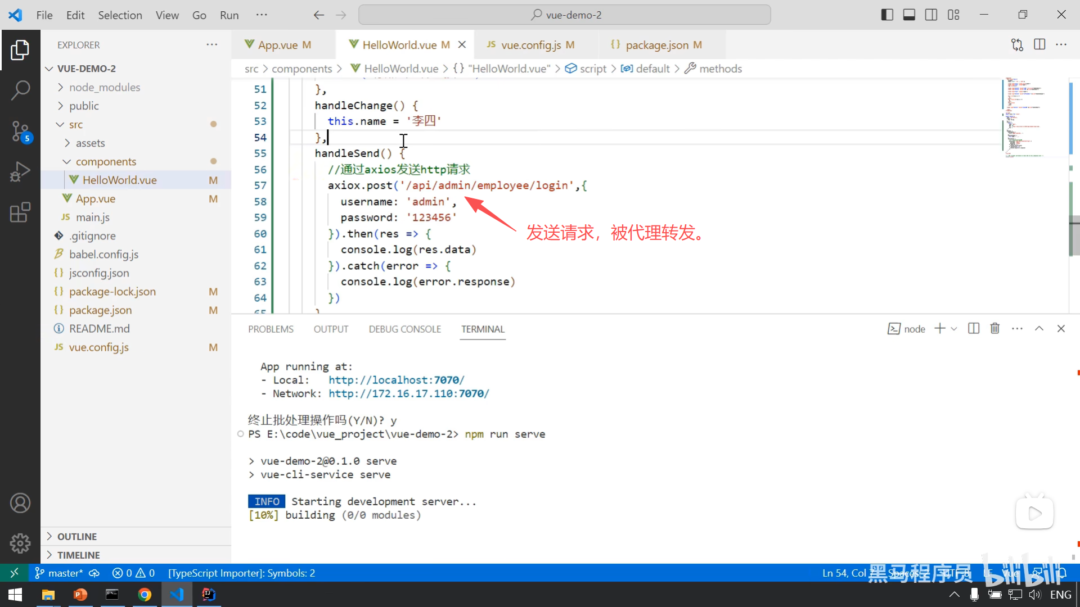
Task: Open the Selection menu
Action: [120, 15]
